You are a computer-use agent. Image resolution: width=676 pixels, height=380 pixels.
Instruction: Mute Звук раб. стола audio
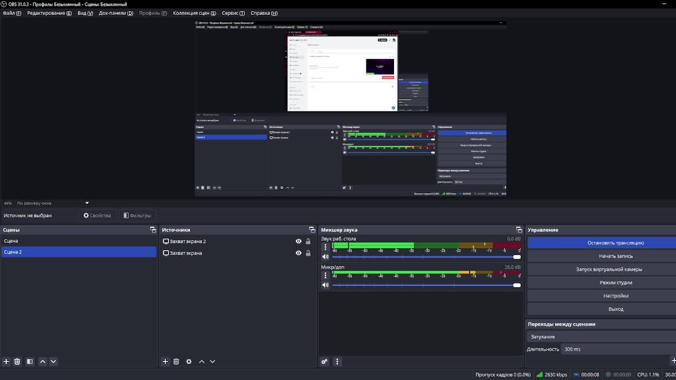(x=325, y=257)
